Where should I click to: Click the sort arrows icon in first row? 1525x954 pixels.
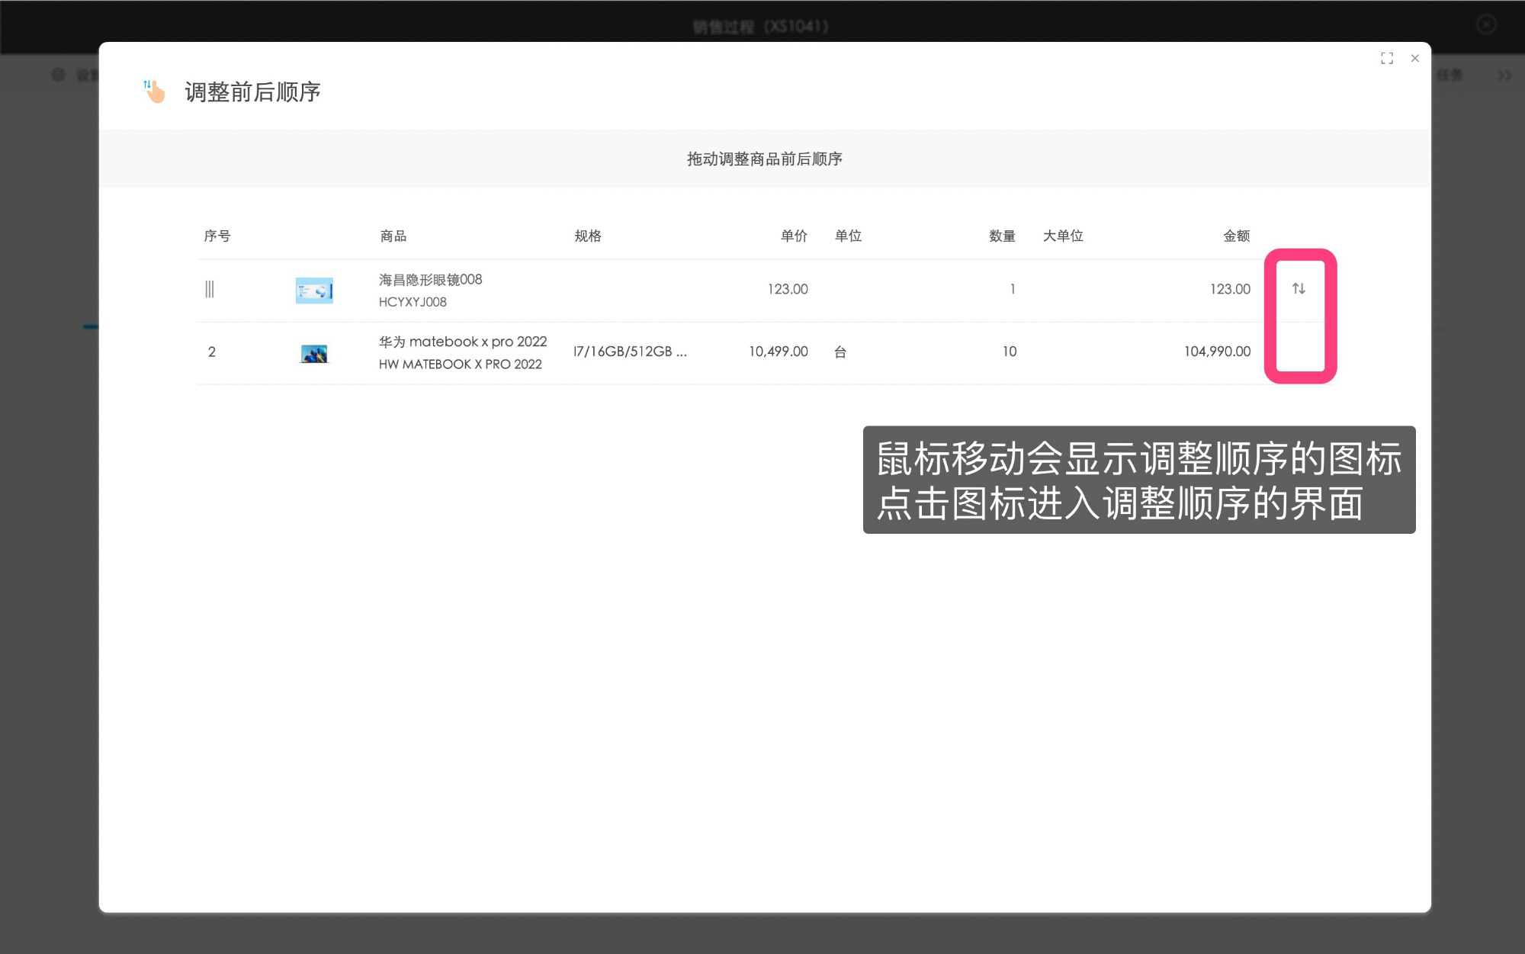(x=1299, y=288)
